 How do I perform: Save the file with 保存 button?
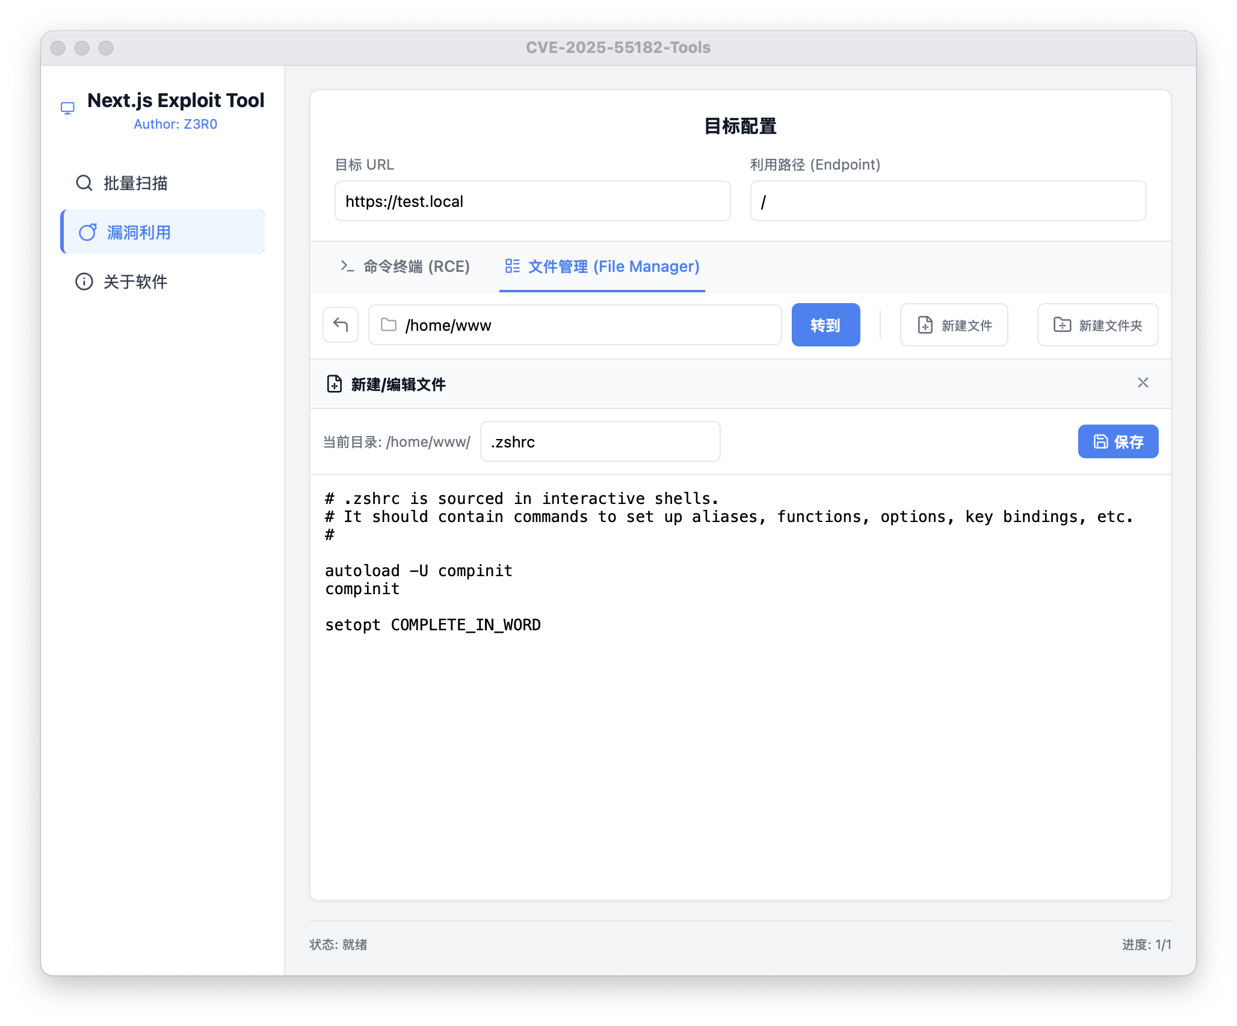(x=1118, y=441)
